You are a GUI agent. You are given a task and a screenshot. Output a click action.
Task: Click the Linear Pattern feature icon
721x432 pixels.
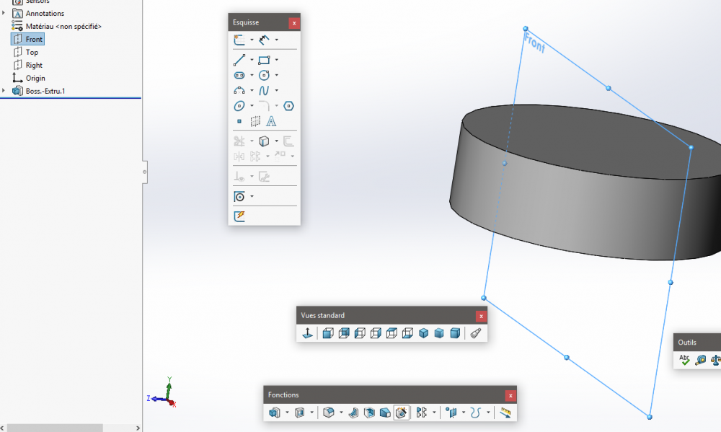tap(422, 413)
